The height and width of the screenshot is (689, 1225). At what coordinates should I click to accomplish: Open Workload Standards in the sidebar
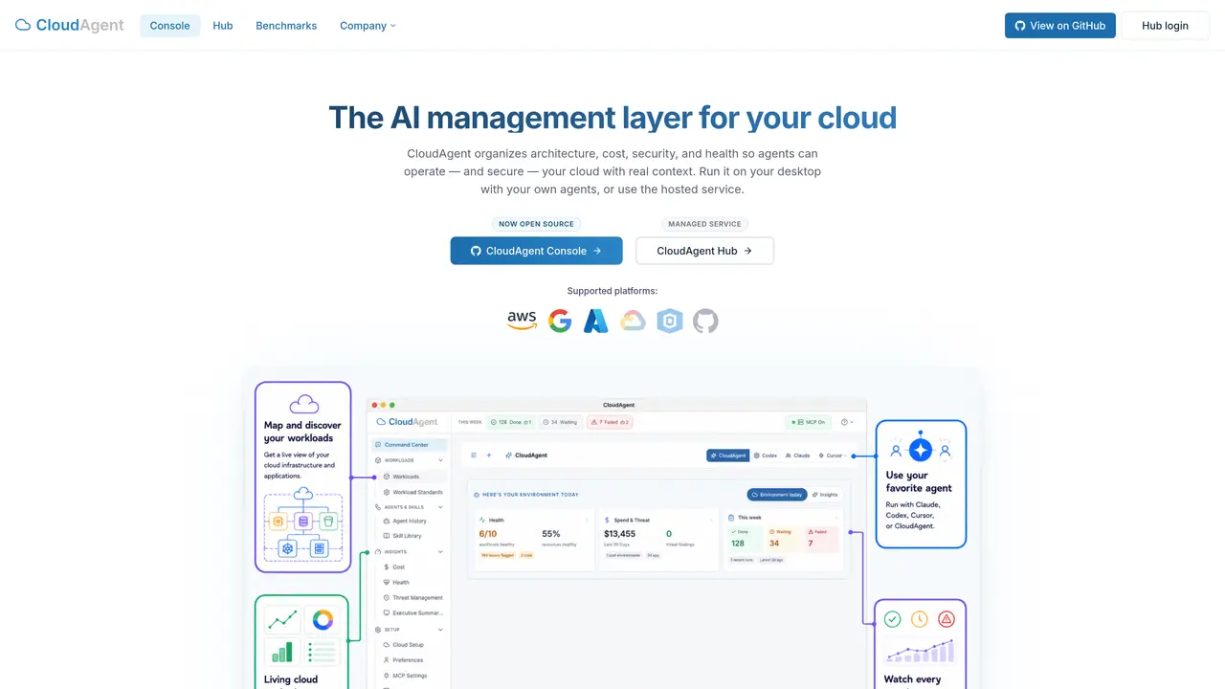pyautogui.click(x=412, y=492)
